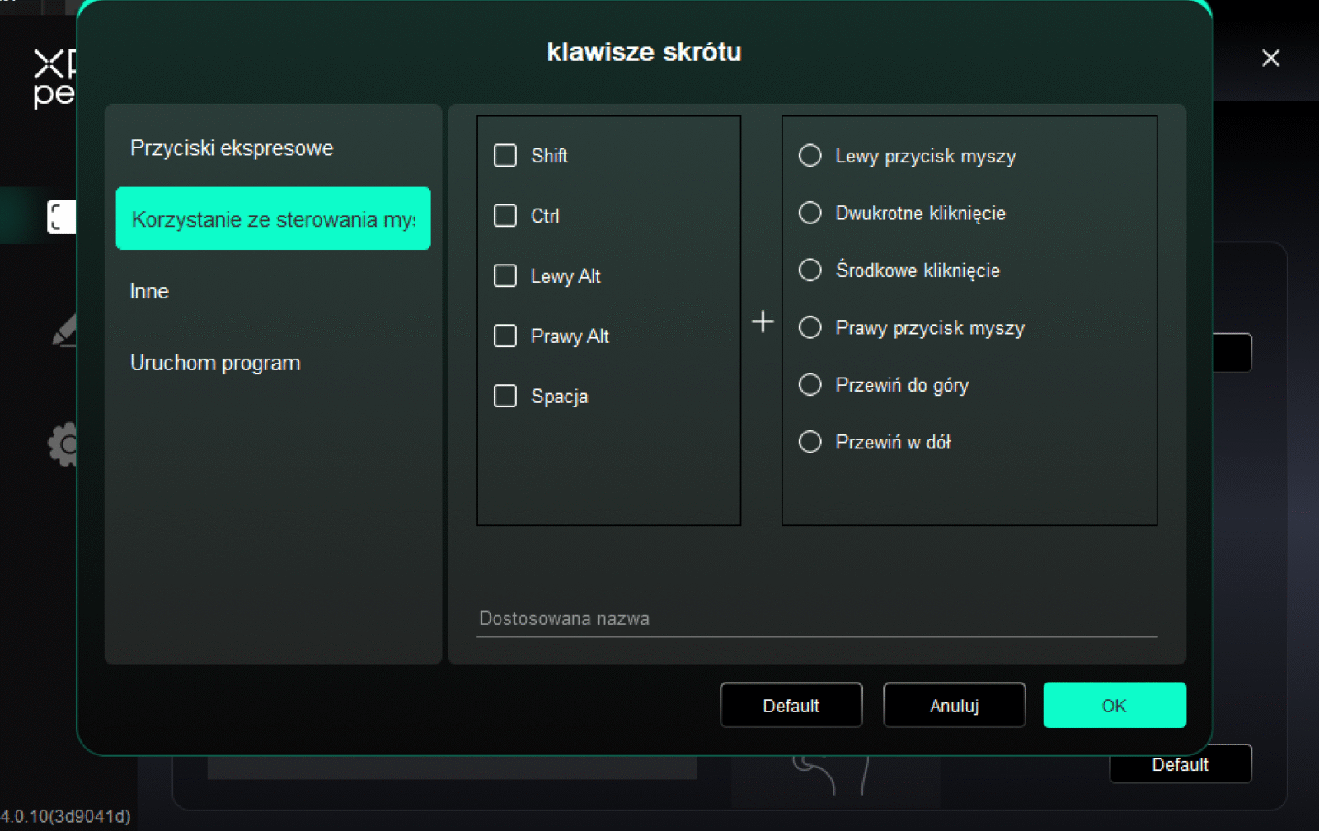This screenshot has width=1319, height=831.
Task: Switch to the Inne category
Action: [149, 291]
